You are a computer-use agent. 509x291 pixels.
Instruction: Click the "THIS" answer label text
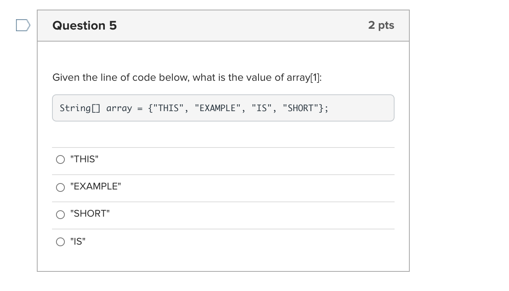pos(84,159)
